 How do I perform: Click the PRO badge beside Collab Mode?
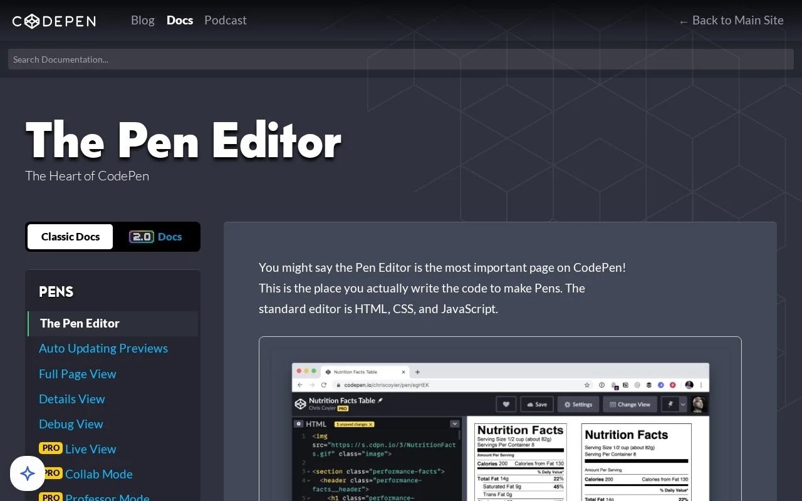pyautogui.click(x=51, y=473)
